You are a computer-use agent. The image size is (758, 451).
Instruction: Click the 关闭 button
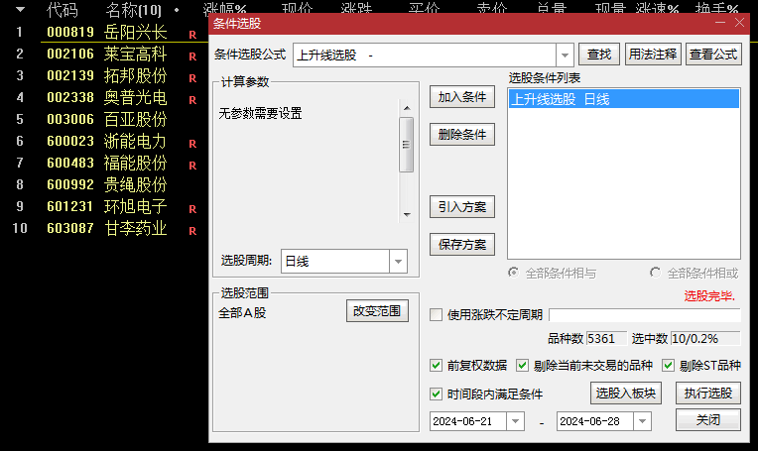click(708, 419)
